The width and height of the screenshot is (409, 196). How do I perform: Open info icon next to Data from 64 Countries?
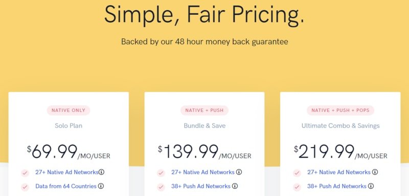click(x=101, y=186)
